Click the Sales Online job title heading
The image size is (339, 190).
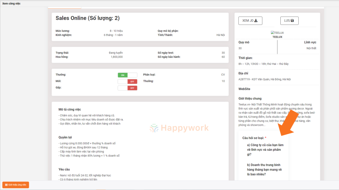[x=87, y=18]
